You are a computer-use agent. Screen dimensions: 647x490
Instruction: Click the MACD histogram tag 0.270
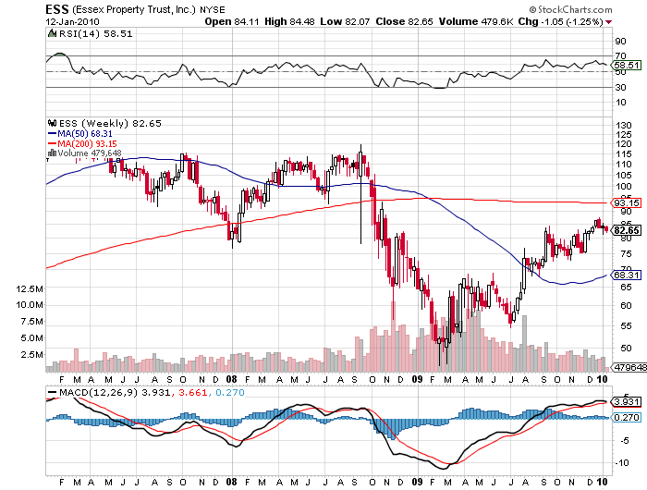click(627, 418)
